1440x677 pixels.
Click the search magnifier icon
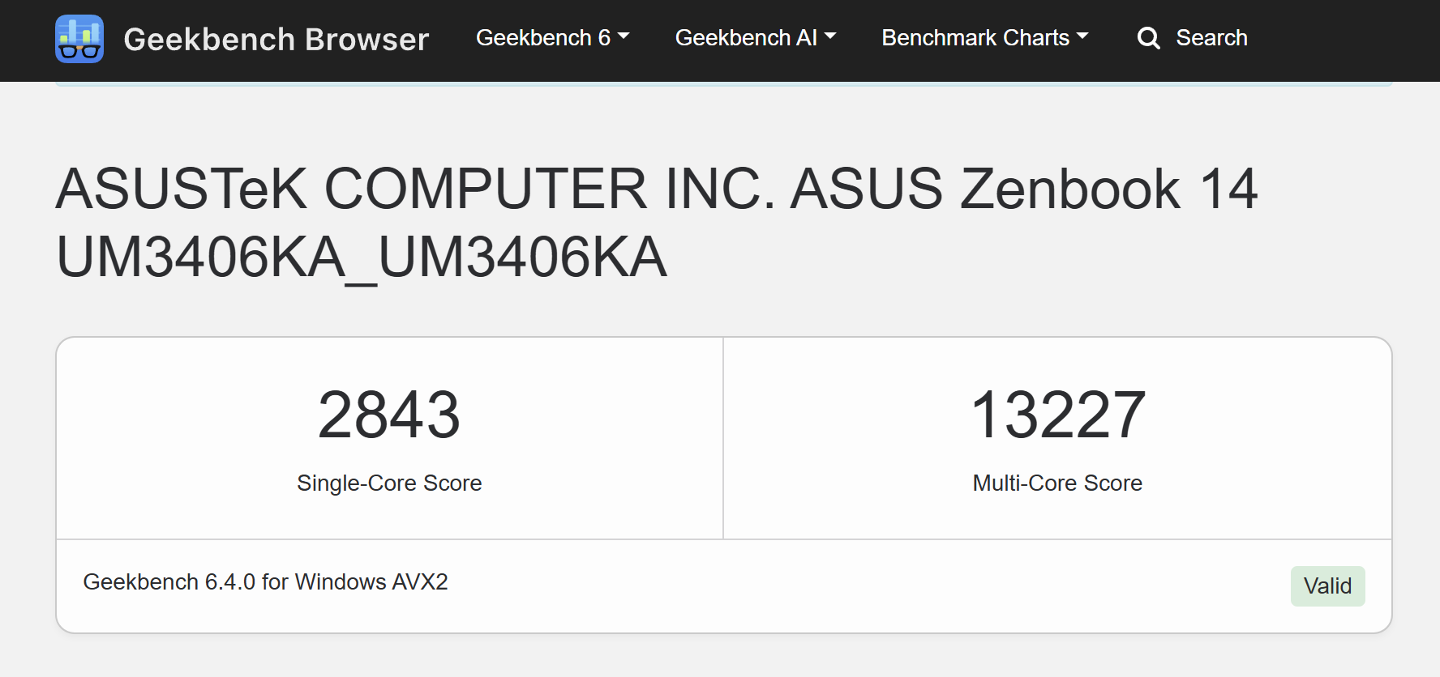click(1148, 38)
